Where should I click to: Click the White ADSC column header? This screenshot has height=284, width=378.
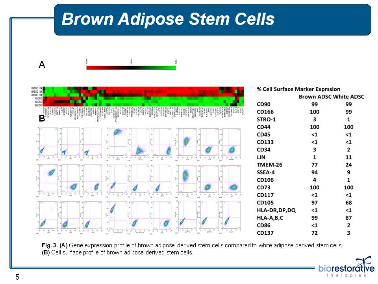pos(348,97)
